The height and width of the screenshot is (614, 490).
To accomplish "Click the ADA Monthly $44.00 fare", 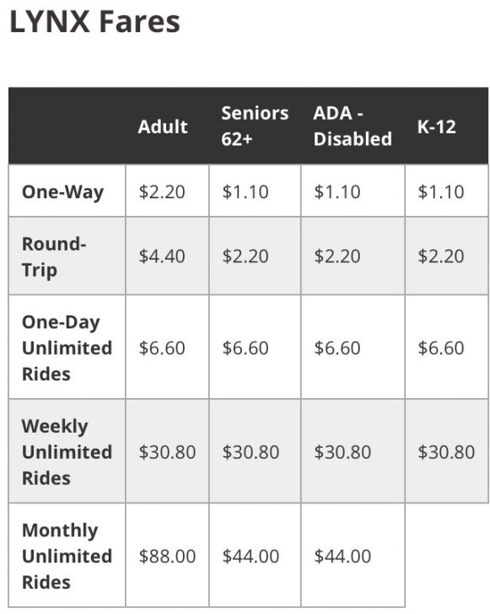I will pyautogui.click(x=342, y=556).
